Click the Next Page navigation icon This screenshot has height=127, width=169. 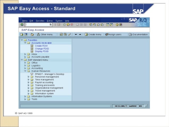(x=98, y=25)
